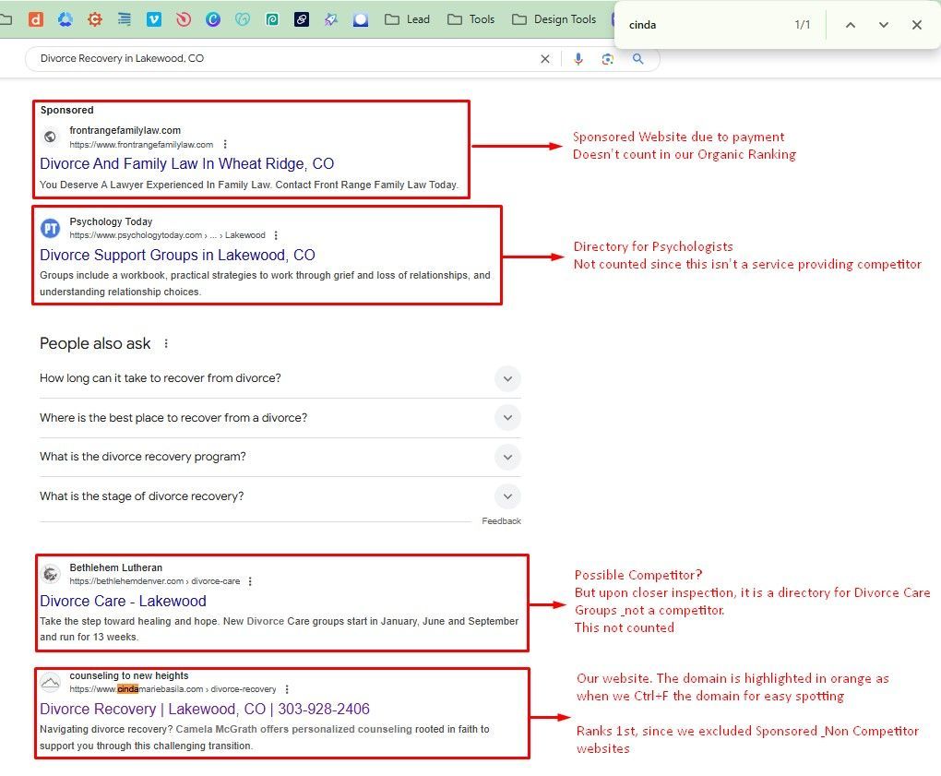Expand 'What is the stage of divorce recovery?'

tap(280, 496)
